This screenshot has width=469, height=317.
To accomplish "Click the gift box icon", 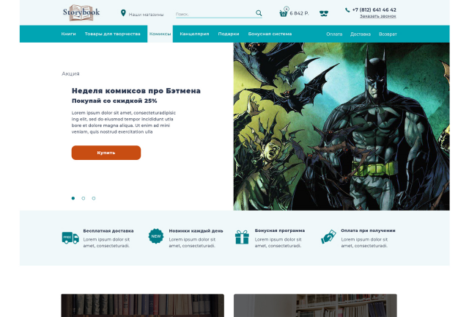I will (x=242, y=237).
